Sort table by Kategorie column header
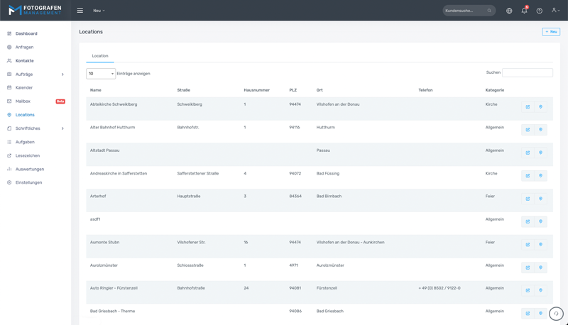The width and height of the screenshot is (568, 325). pyautogui.click(x=495, y=90)
